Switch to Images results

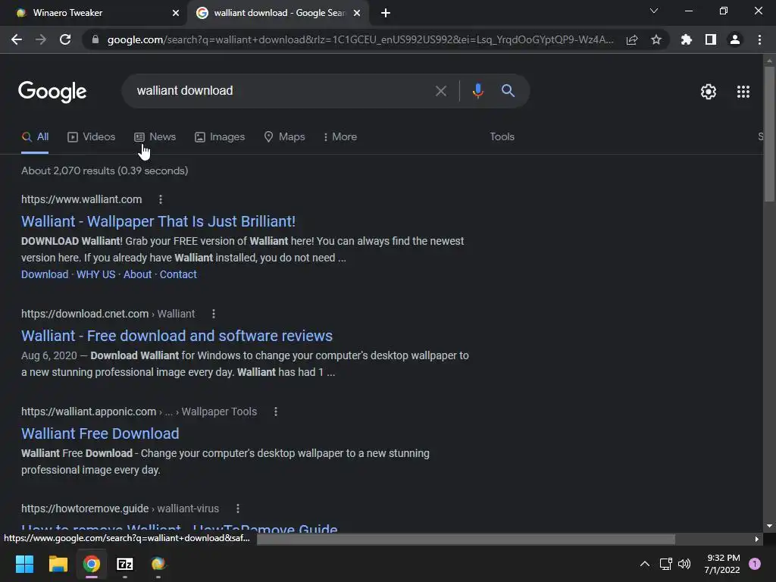coord(220,137)
